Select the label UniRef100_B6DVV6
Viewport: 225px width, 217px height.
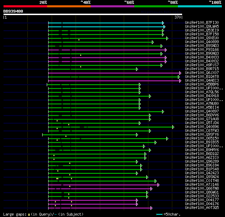click(x=202, y=115)
